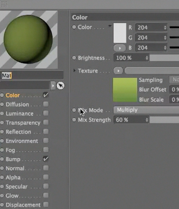Click the Mix Strength animation dot

(x=74, y=120)
